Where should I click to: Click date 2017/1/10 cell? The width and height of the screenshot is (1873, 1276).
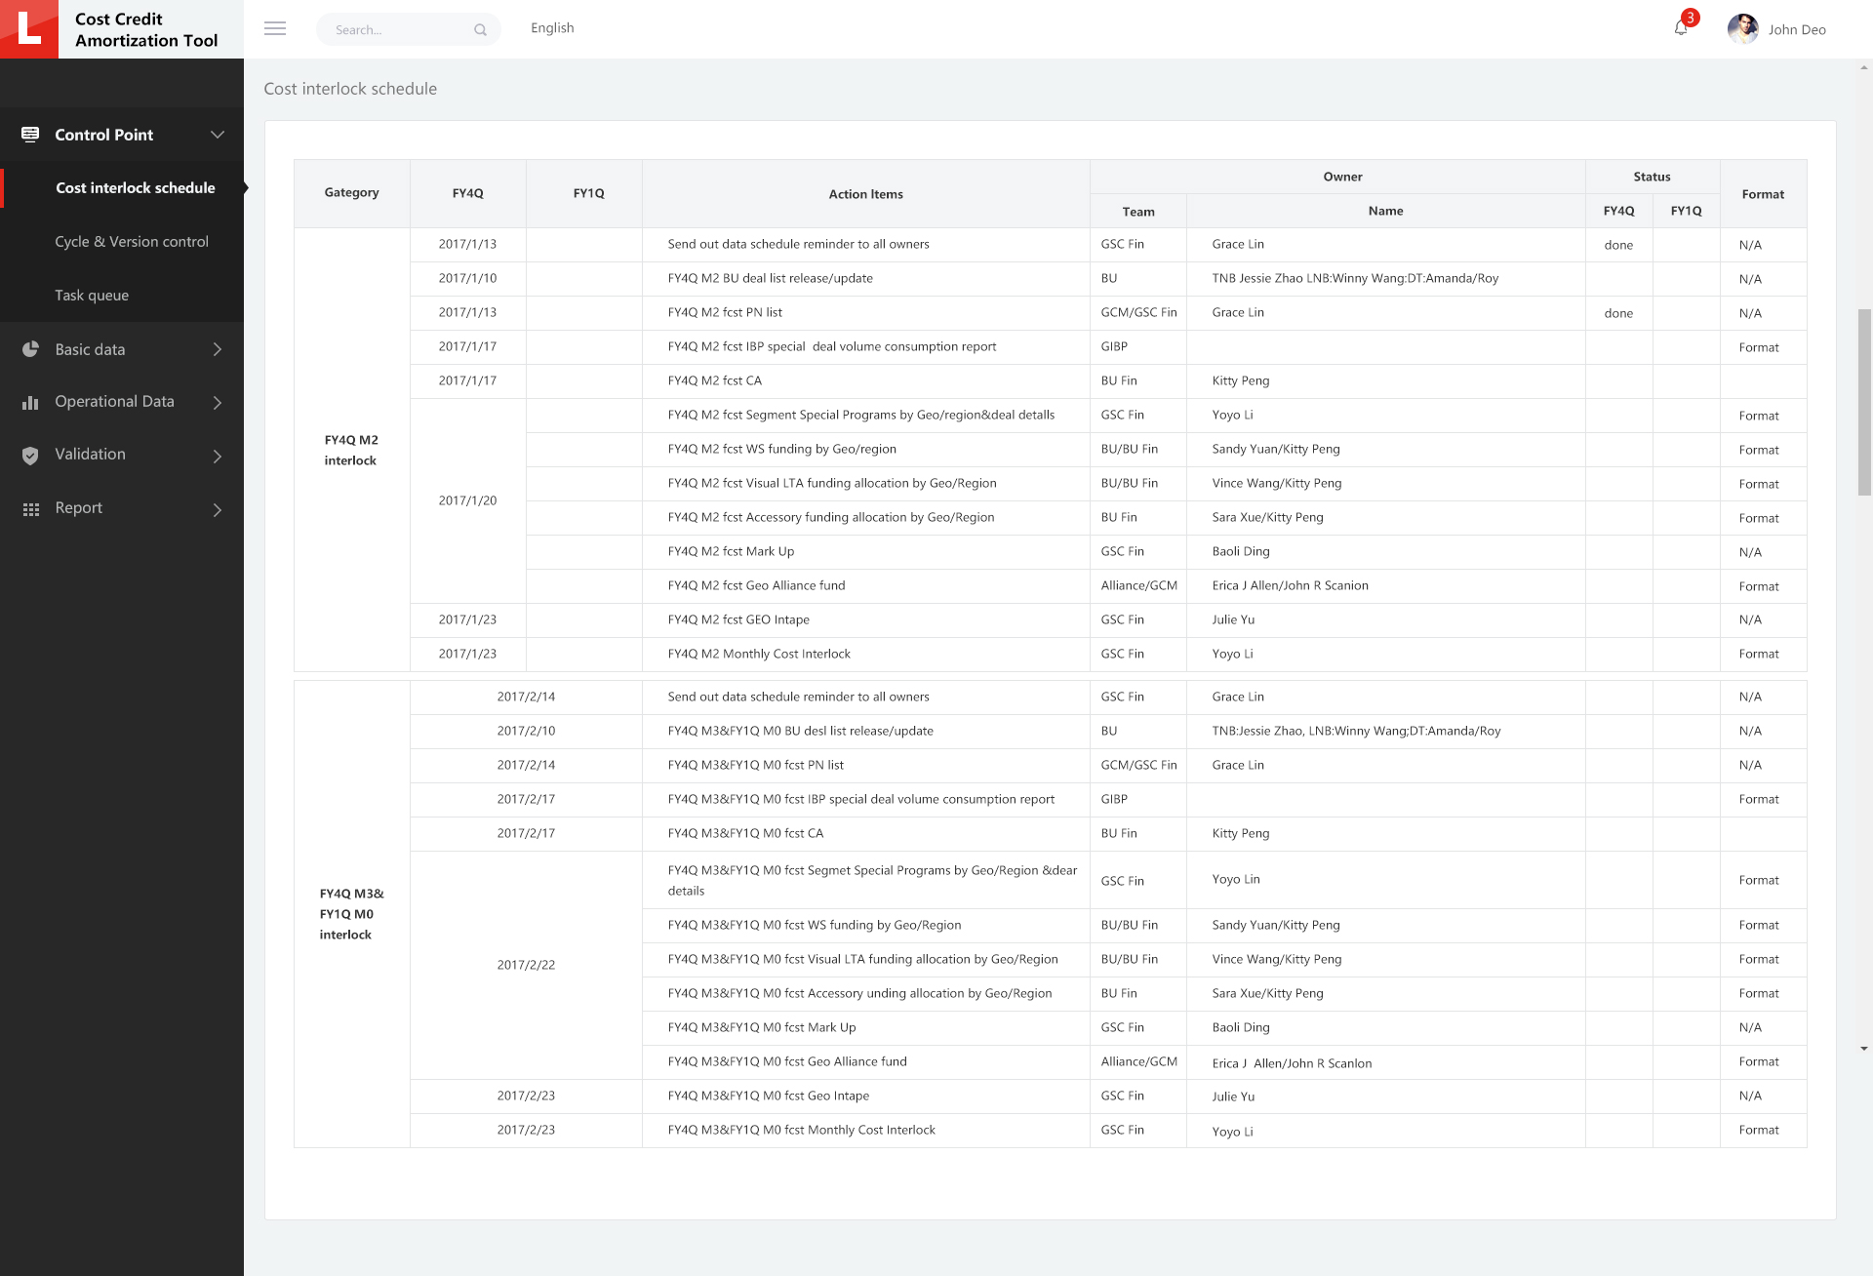click(467, 278)
